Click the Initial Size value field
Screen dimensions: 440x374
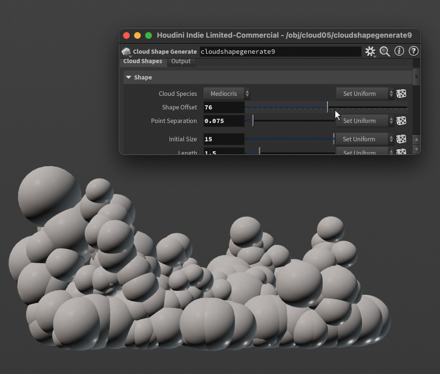point(224,139)
